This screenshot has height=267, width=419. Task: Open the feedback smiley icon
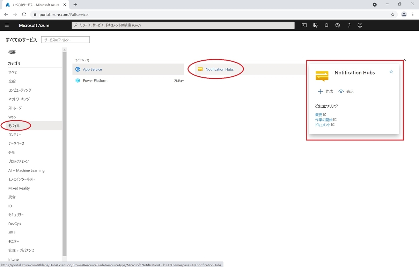(360, 25)
